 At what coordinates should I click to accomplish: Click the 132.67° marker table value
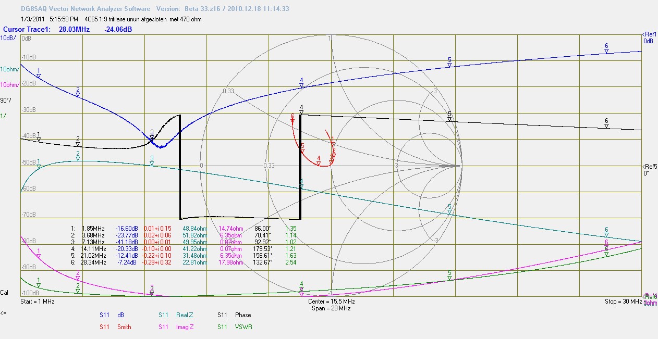pyautogui.click(x=262, y=262)
